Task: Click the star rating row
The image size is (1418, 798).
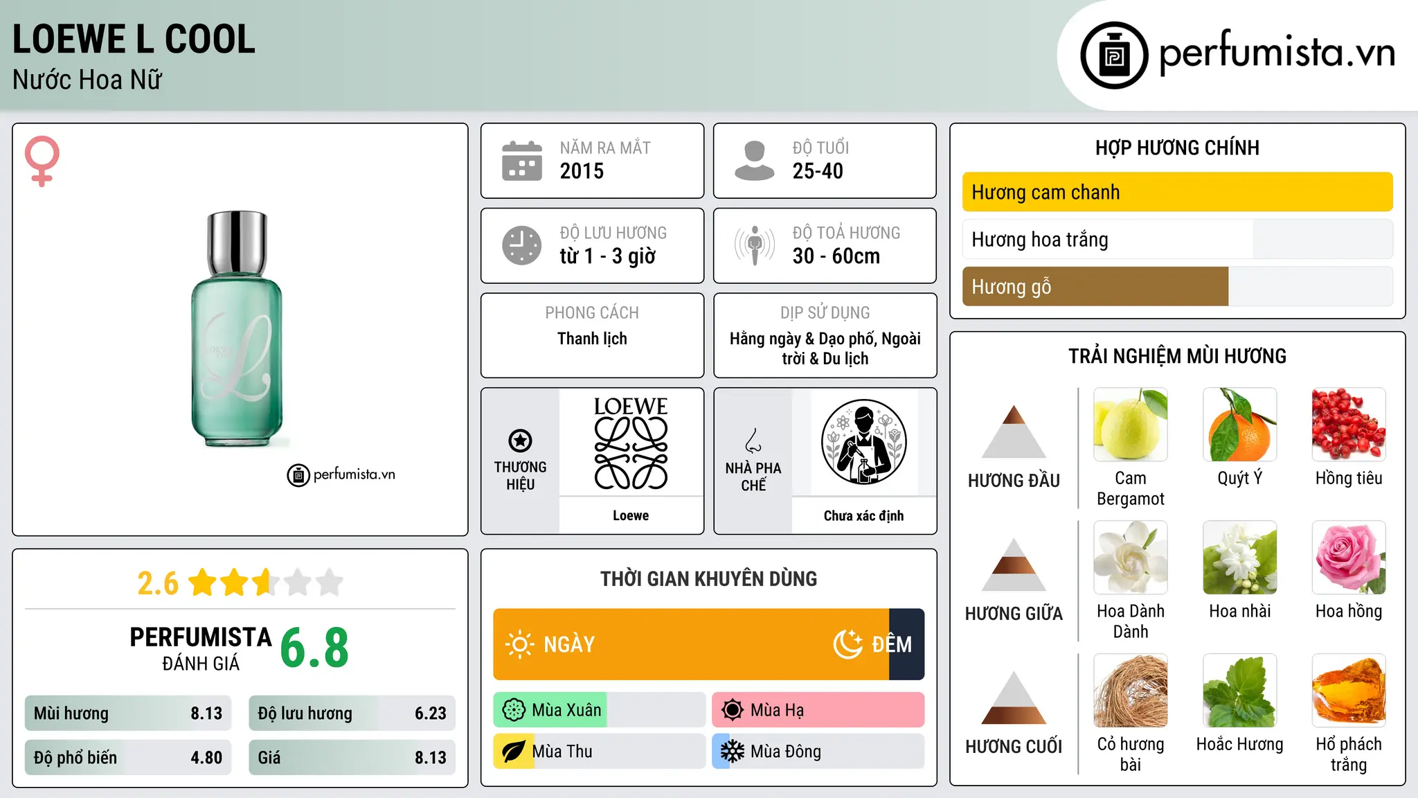Action: 266,583
